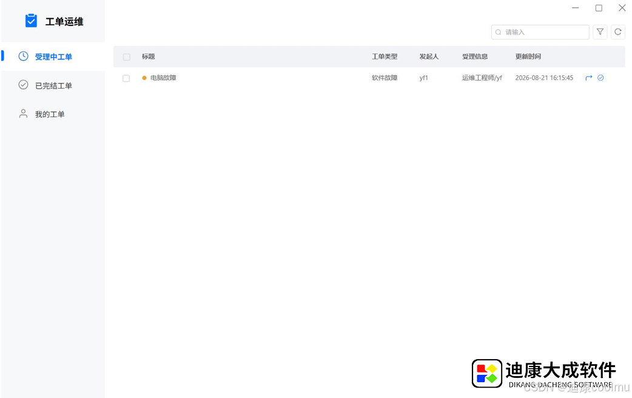The width and height of the screenshot is (632, 398).
Task: Open the 受理中工单 menu item
Action: tap(53, 56)
